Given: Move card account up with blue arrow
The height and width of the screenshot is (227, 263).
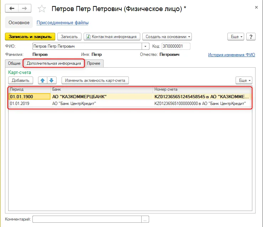Looking at the screenshot, I should (x=43, y=80).
